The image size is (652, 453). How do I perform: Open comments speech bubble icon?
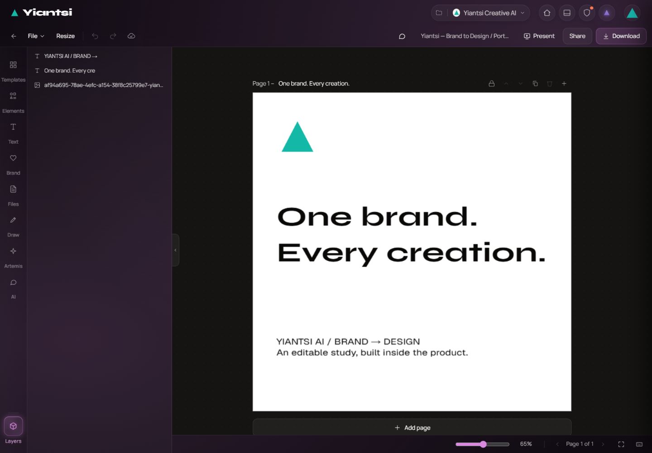click(402, 36)
